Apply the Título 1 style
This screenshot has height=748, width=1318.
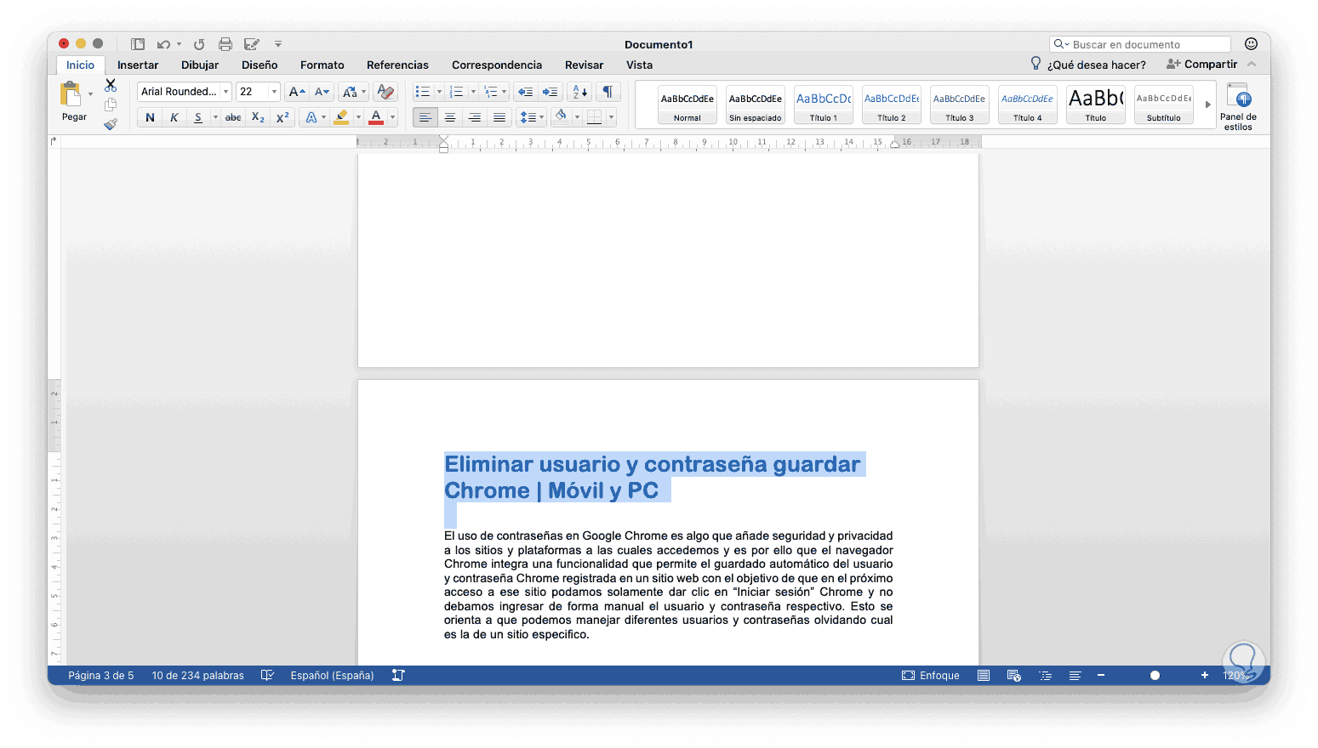(824, 105)
